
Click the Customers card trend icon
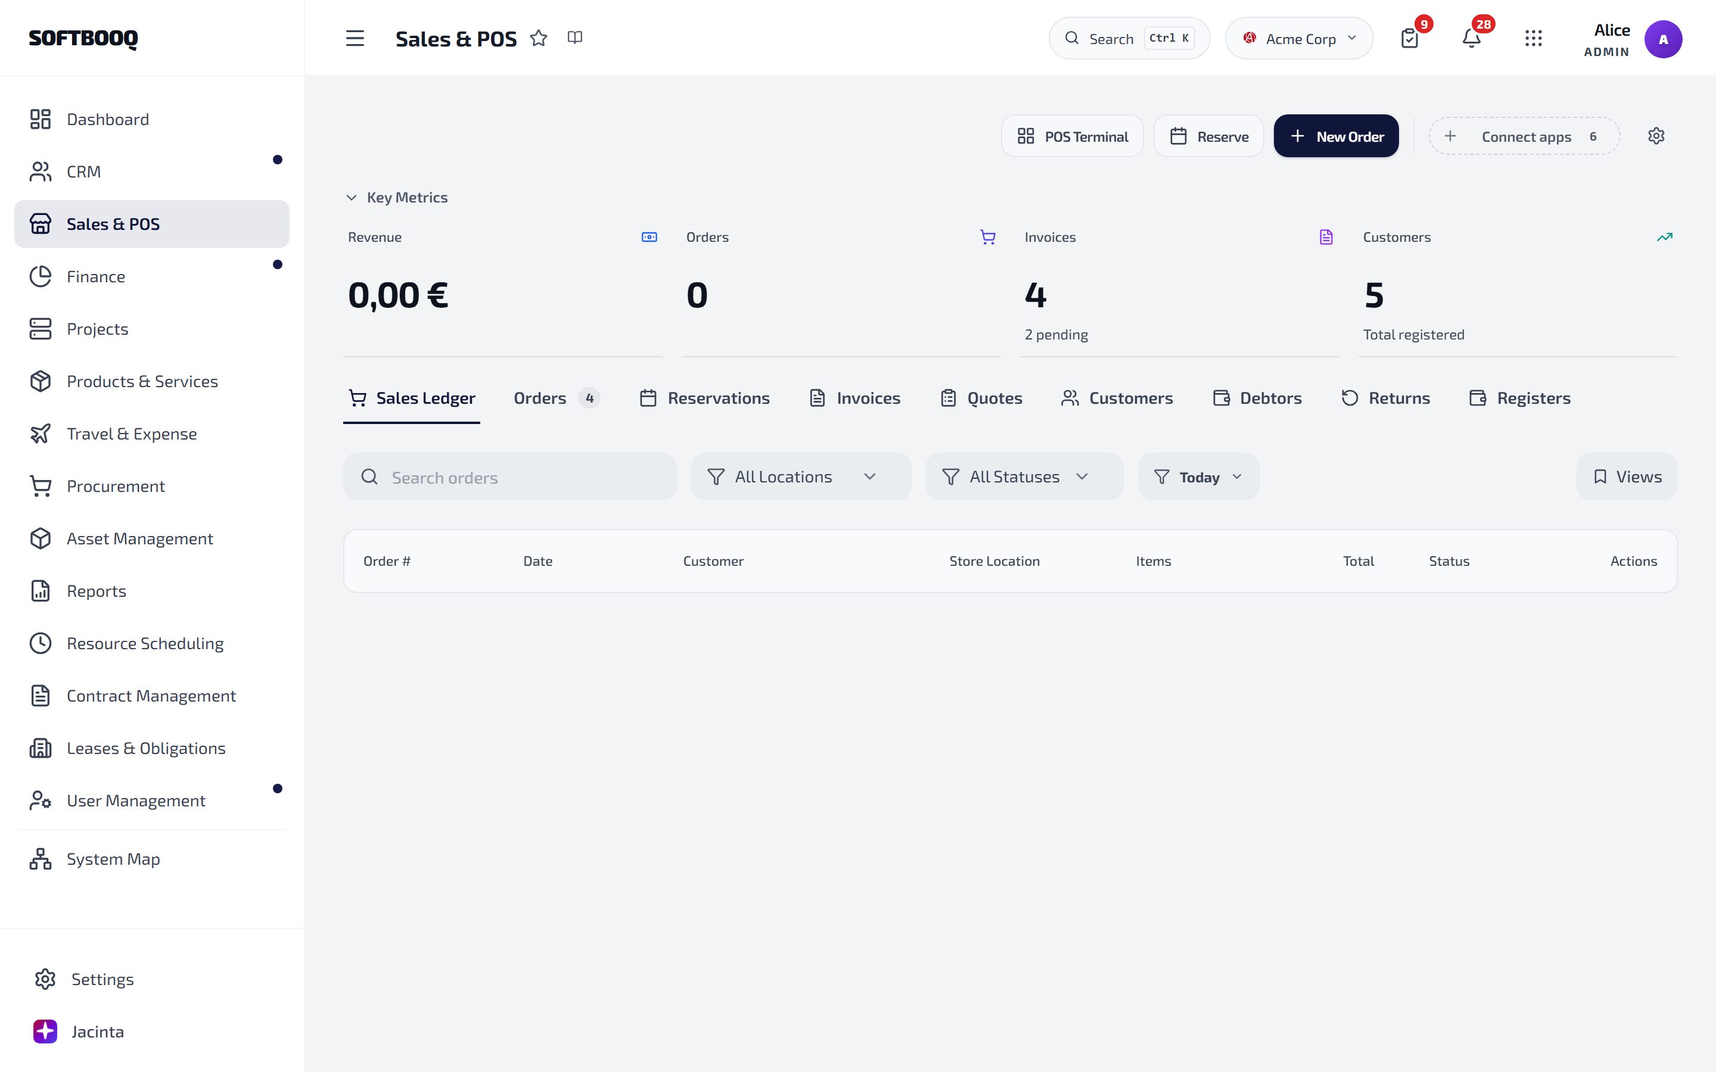pyautogui.click(x=1664, y=237)
